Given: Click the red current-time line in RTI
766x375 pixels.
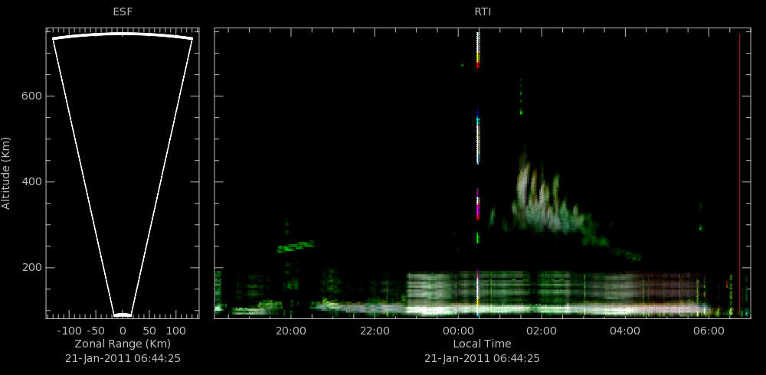Looking at the screenshot, I should point(740,174).
